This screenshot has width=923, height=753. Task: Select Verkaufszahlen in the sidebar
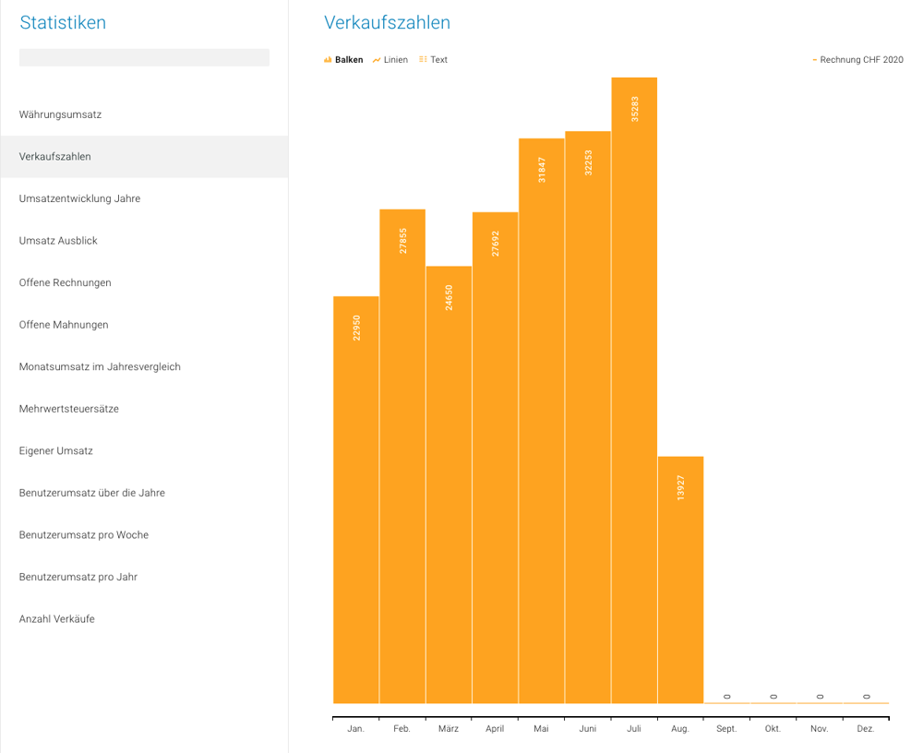pos(55,157)
